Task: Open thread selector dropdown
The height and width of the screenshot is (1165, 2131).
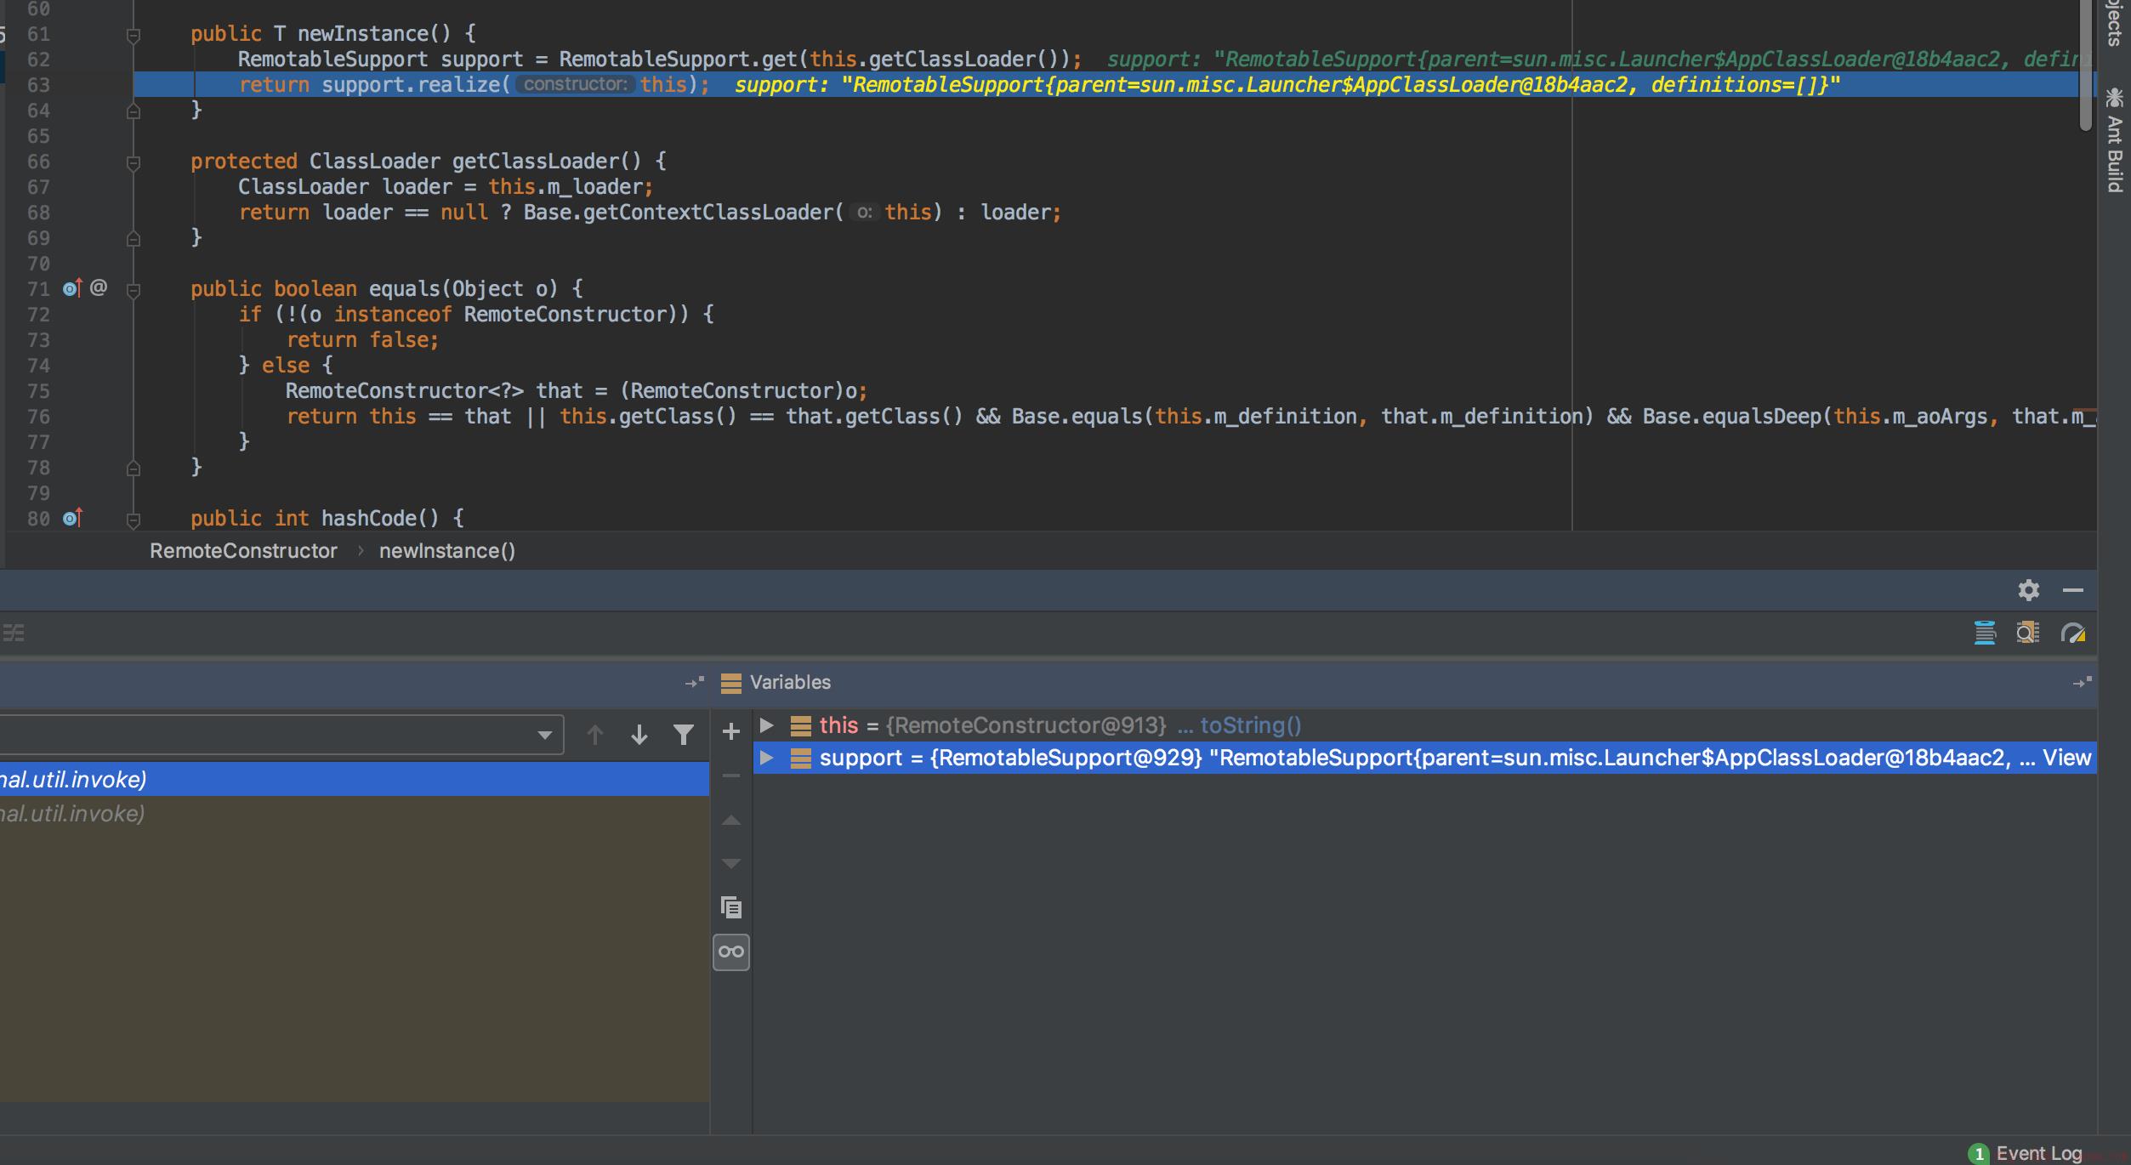Action: 545,735
